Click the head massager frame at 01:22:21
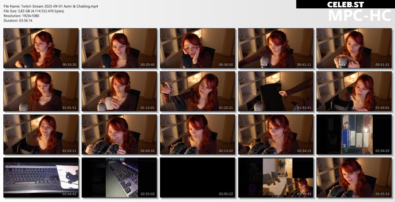This screenshot has width=395, height=202. 197,91
